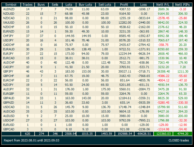This screenshot has height=147, width=194.
Task: Click the Sell Lots column header
Action: [x=105, y=5]
